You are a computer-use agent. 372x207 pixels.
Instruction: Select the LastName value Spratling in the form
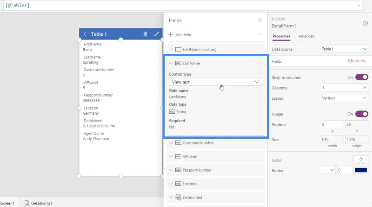click(x=91, y=62)
